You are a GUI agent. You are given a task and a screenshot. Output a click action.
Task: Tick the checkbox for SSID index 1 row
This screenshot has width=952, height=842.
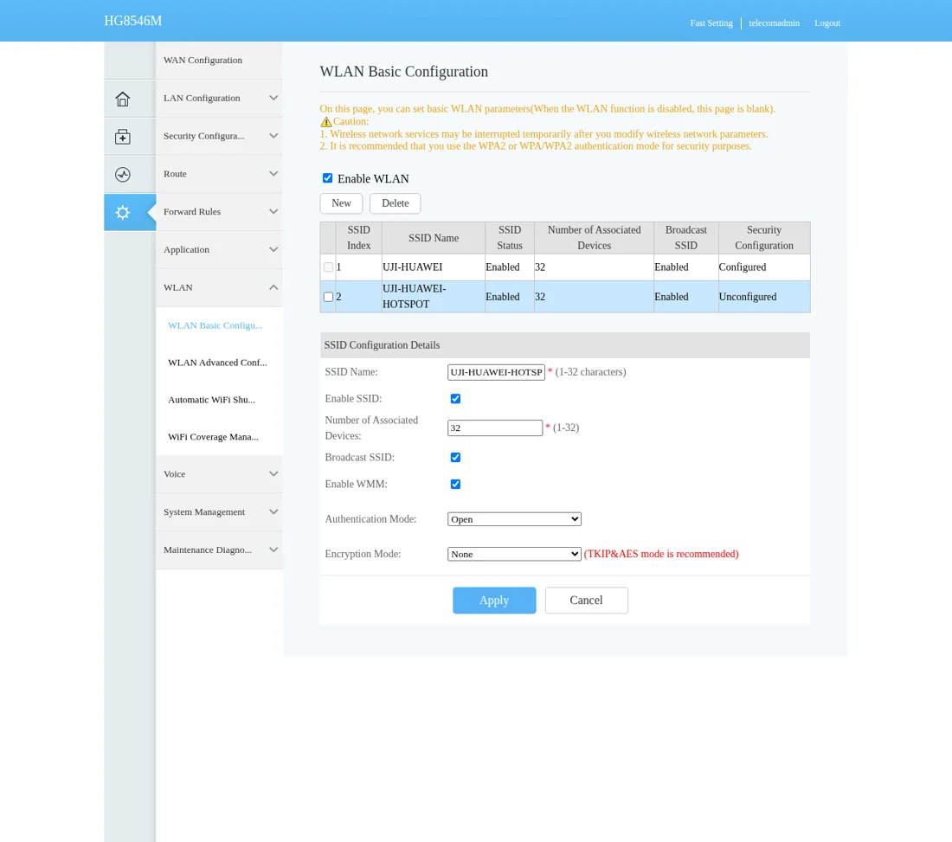(x=329, y=267)
